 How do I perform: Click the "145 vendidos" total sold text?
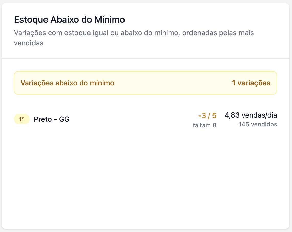pos(258,125)
